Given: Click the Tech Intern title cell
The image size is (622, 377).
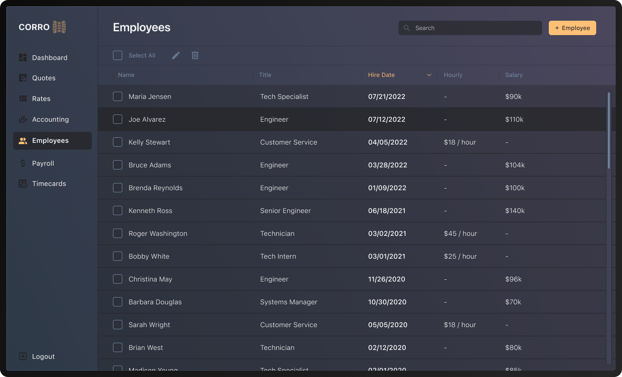Looking at the screenshot, I should coord(278,256).
